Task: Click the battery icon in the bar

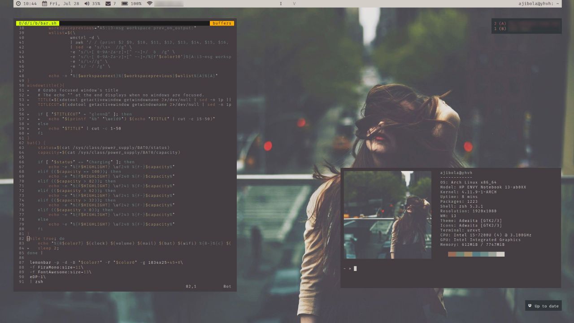Action: [x=125, y=4]
